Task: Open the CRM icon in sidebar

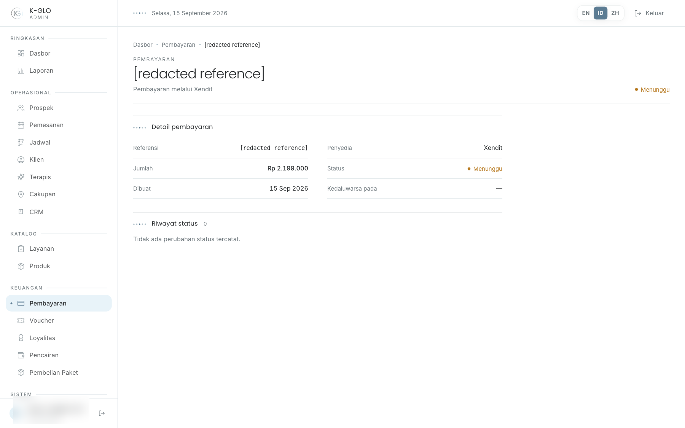Action: (21, 212)
